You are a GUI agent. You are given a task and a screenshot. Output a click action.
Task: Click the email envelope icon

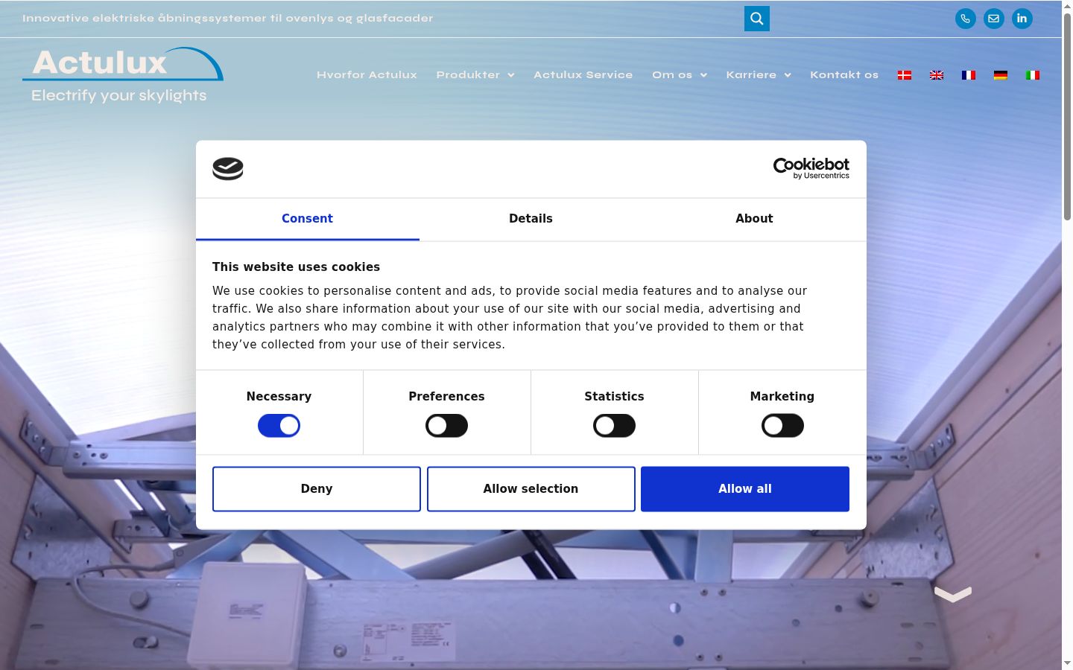coord(993,19)
